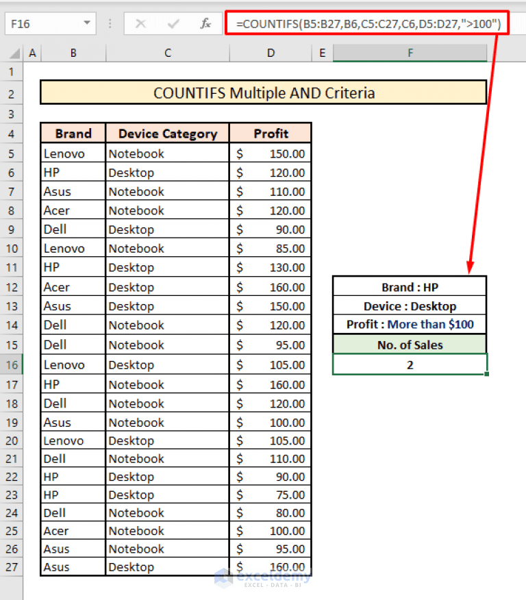Image resolution: width=526 pixels, height=600 pixels.
Task: Click the Brand header cell
Action: point(73,134)
